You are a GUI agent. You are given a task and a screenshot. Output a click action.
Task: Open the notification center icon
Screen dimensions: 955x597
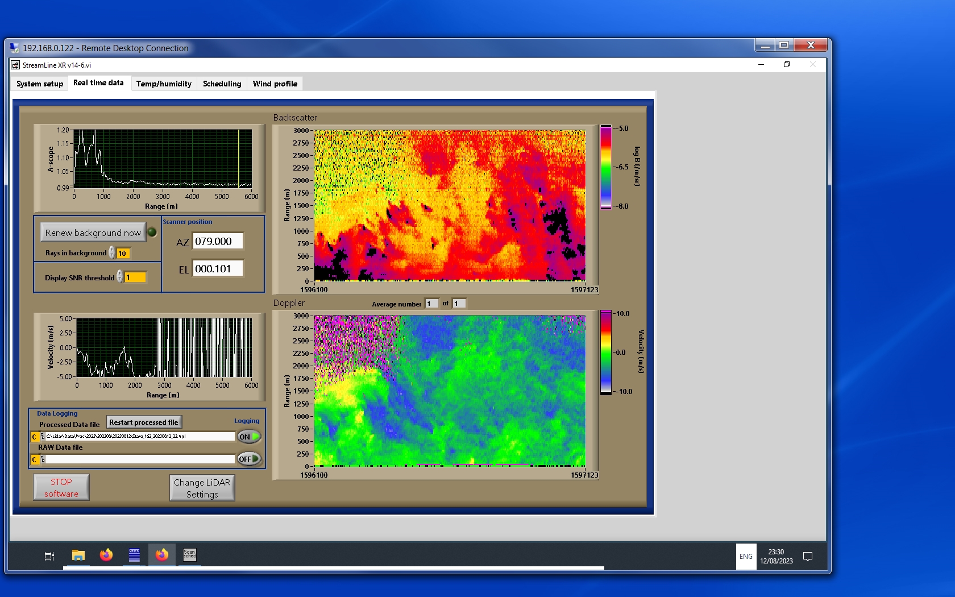click(807, 556)
